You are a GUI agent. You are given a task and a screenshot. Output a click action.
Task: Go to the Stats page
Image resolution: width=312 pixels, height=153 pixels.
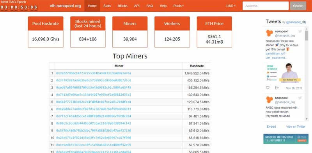[107, 6]
